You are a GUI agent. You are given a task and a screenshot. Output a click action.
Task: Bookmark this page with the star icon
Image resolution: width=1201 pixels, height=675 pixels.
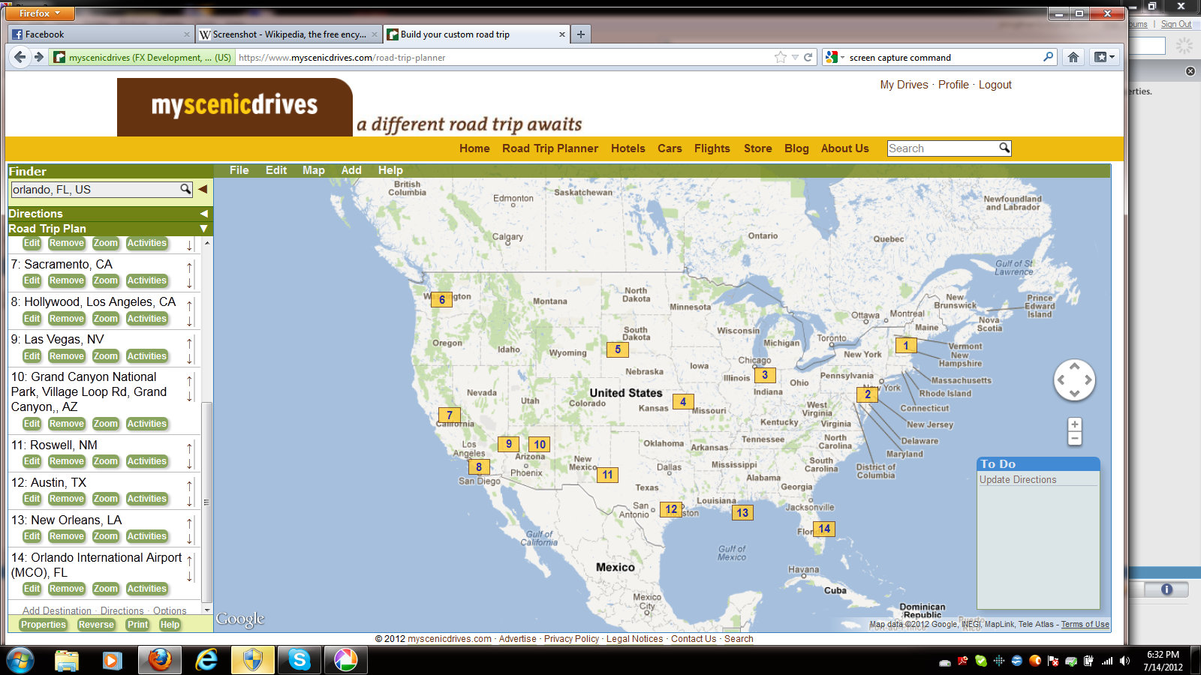click(781, 57)
